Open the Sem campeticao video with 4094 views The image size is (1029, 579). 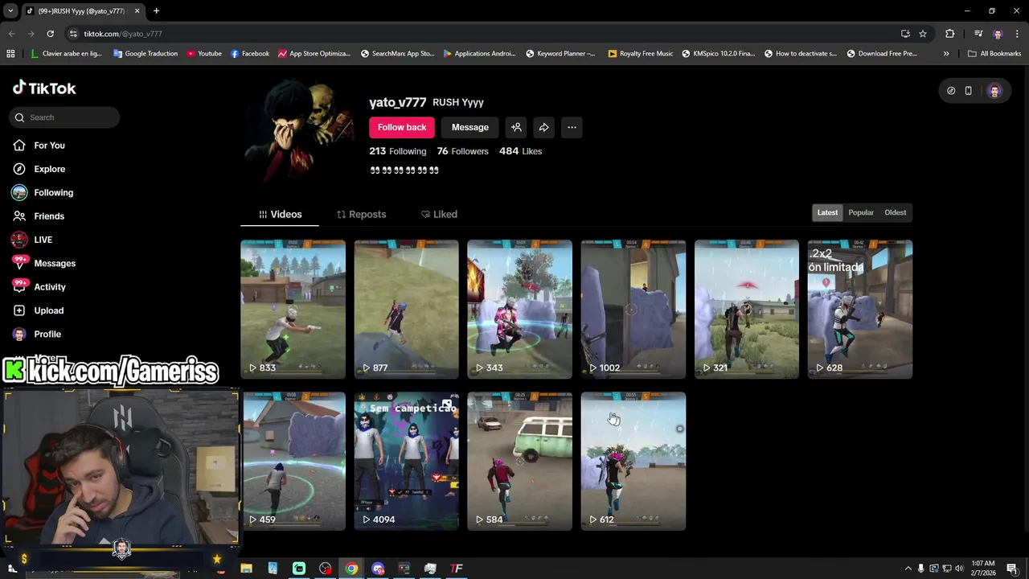point(406,461)
